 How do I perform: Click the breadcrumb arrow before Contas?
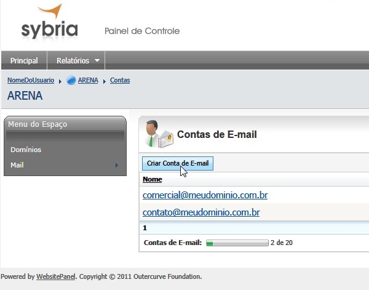tap(105, 81)
